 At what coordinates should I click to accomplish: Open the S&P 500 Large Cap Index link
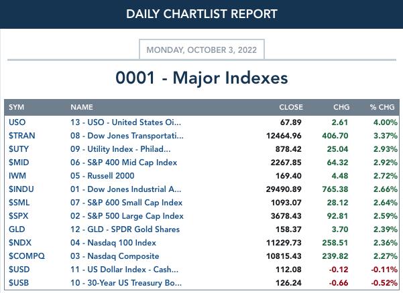[127, 216]
